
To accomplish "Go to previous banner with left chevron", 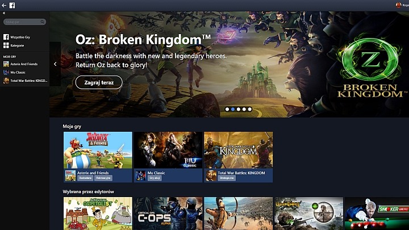I will point(55,64).
